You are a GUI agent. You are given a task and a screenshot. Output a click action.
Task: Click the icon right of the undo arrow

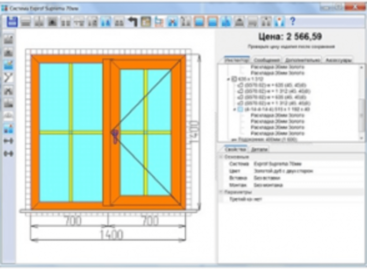pos(146,22)
